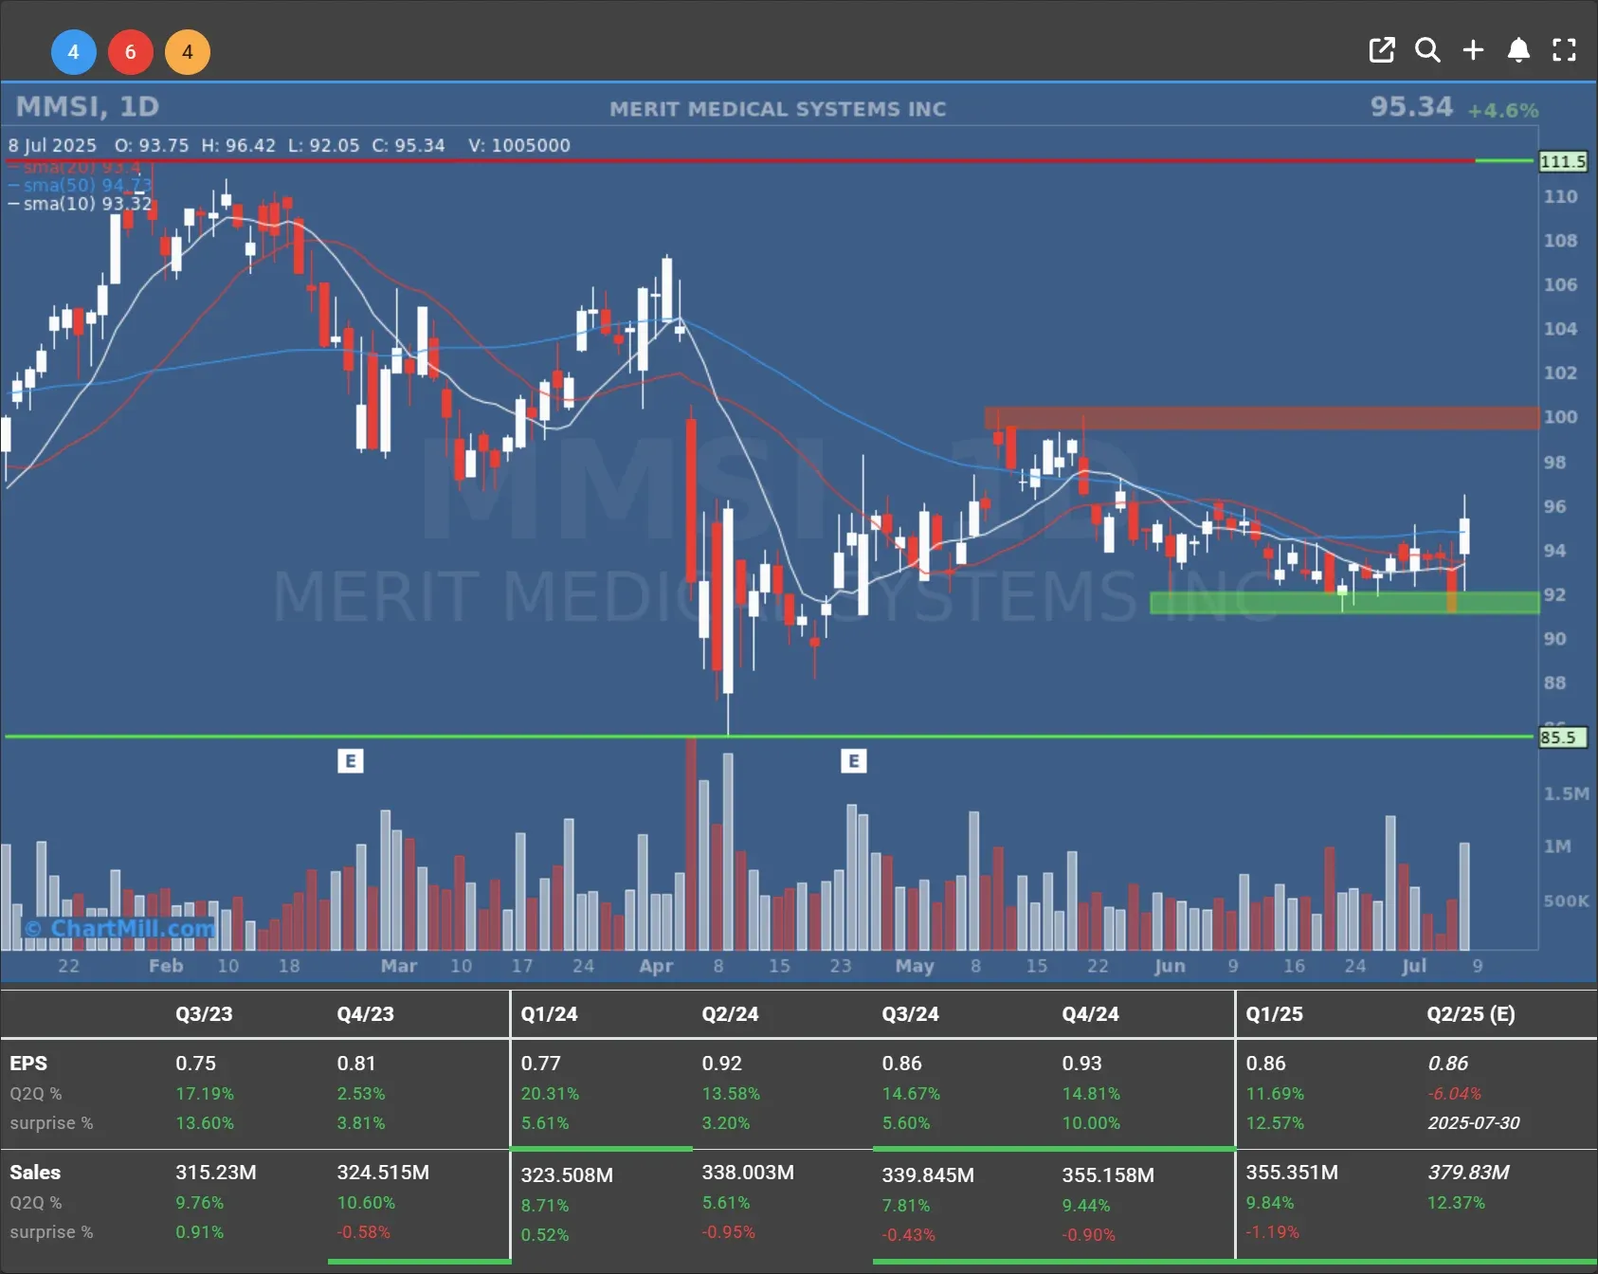Click Sales value 355.351M
Screen dimensions: 1598x1274
1292,1172
